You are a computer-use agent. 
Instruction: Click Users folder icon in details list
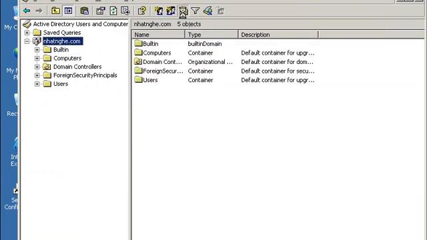[x=138, y=79]
